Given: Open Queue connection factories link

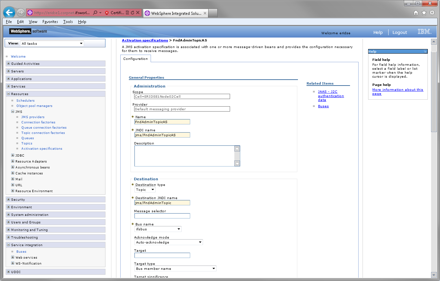Looking at the screenshot, I should tap(44, 128).
